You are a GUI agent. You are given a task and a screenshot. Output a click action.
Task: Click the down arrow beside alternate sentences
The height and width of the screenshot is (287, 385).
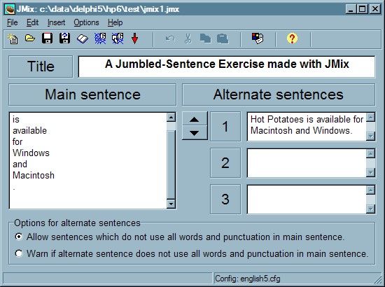195,133
